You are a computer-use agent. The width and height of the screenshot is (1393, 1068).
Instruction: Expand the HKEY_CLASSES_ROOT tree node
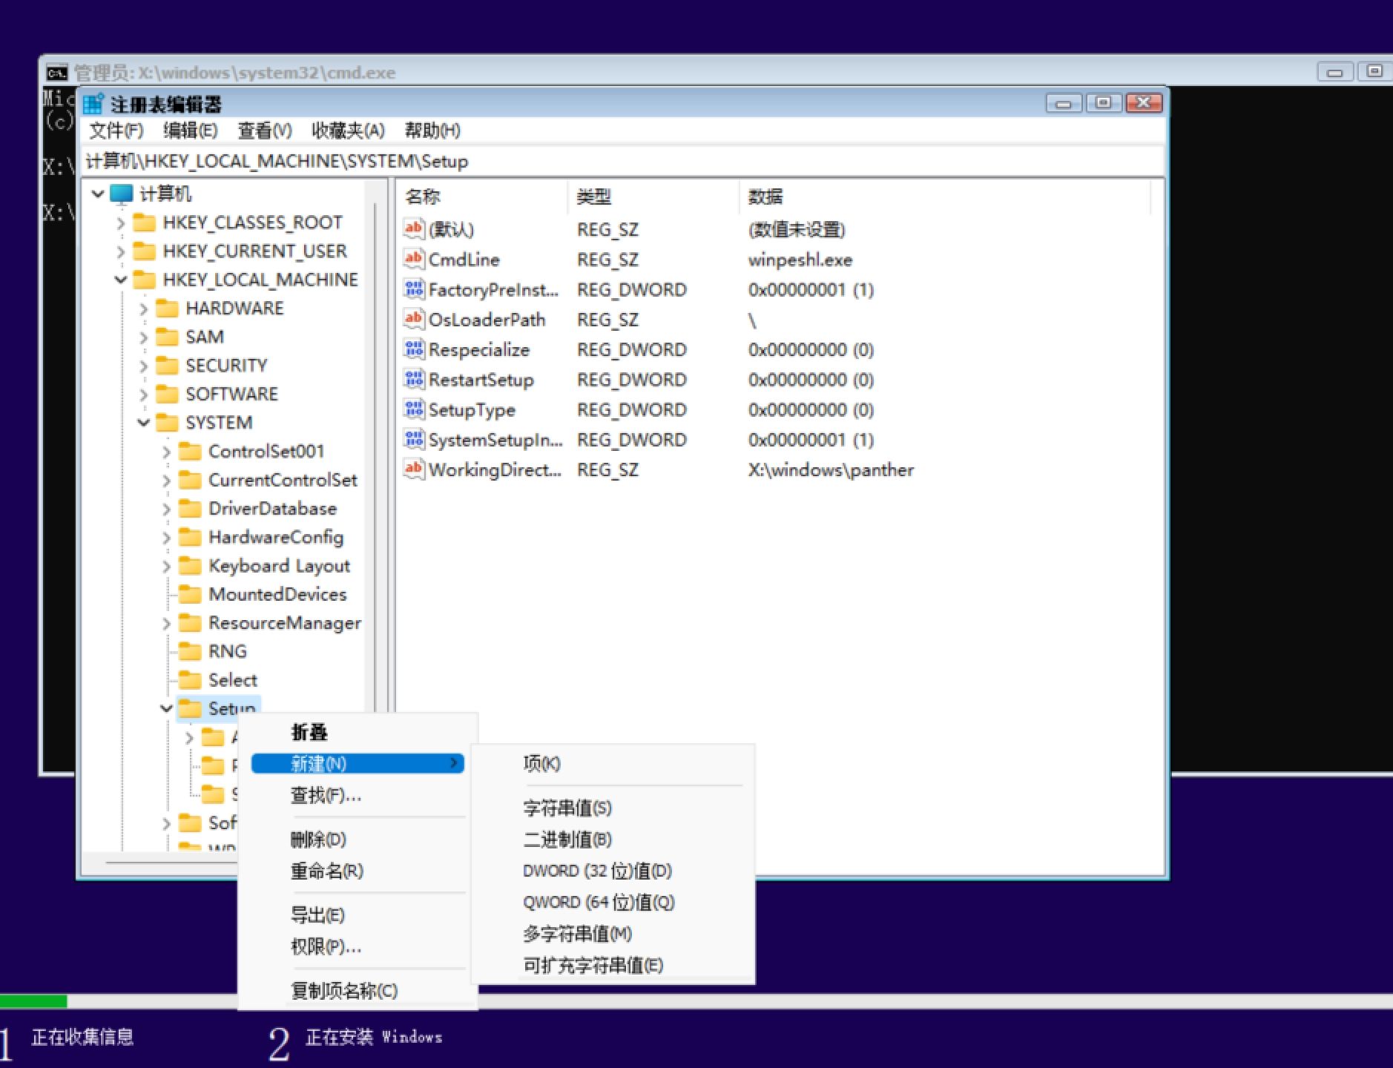point(121,222)
